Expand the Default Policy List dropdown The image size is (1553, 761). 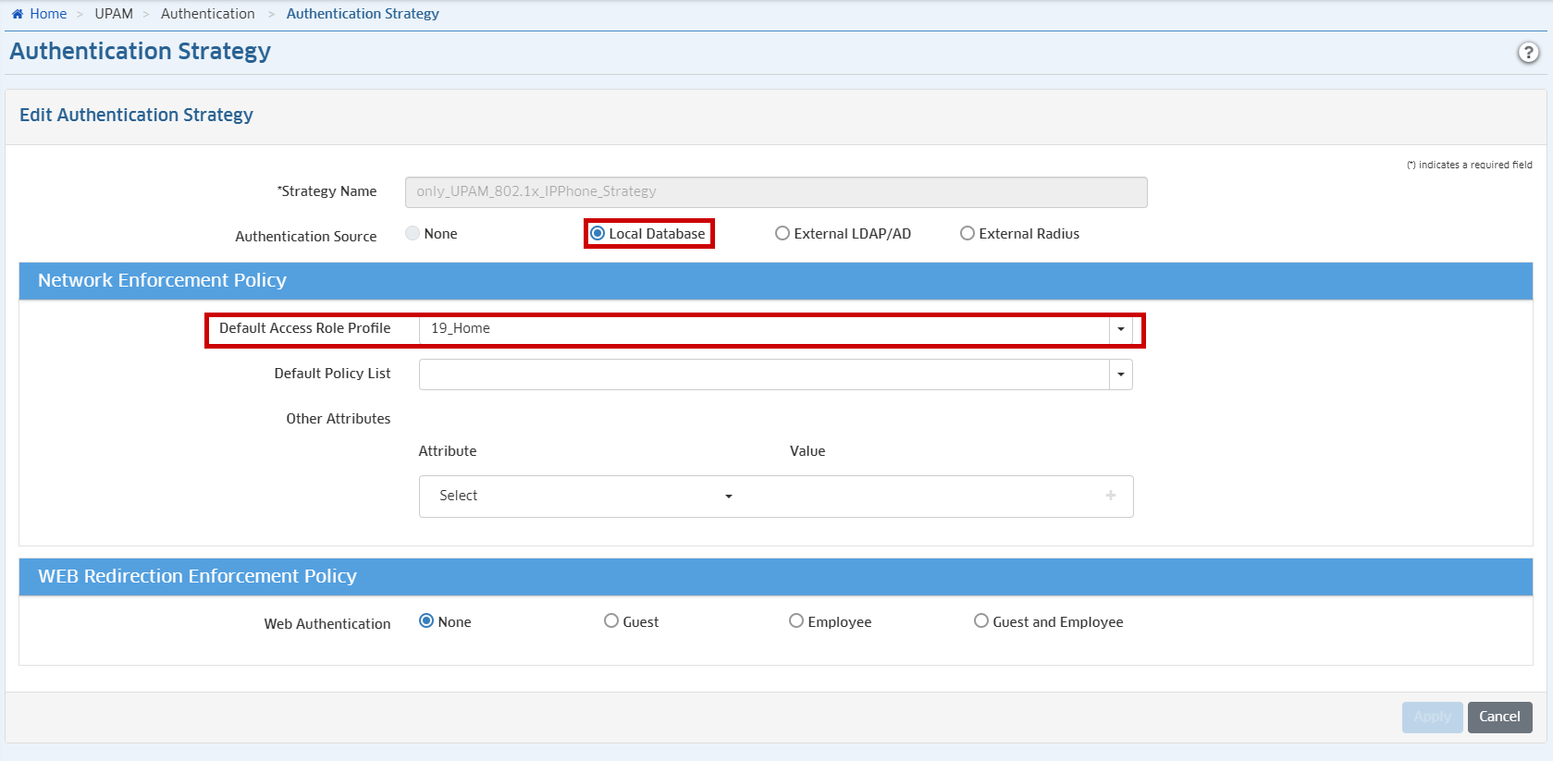(x=1120, y=374)
